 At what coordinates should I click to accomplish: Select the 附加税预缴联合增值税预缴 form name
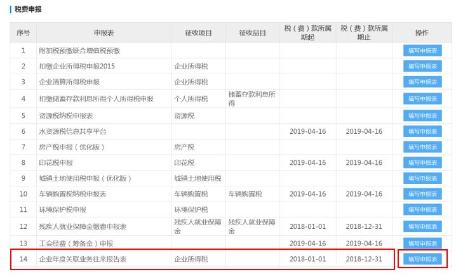pyautogui.click(x=79, y=51)
